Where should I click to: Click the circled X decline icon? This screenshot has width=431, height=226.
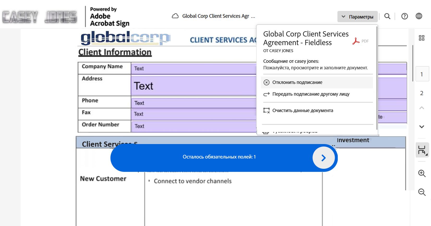(266, 82)
